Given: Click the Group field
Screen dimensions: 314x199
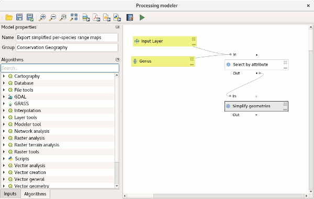Looking at the screenshot, I should (67, 47).
